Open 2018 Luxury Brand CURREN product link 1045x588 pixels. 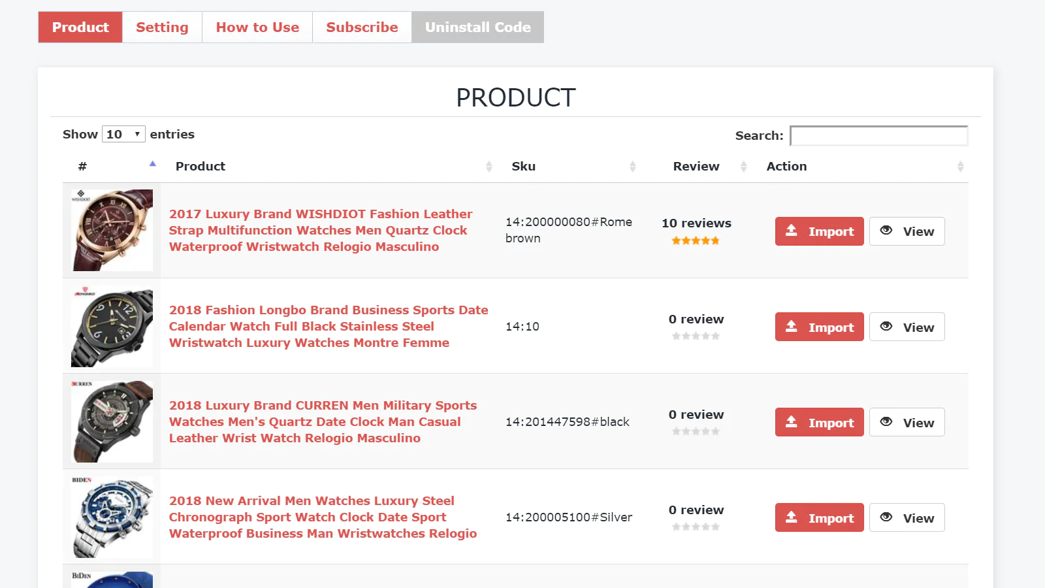tap(323, 421)
